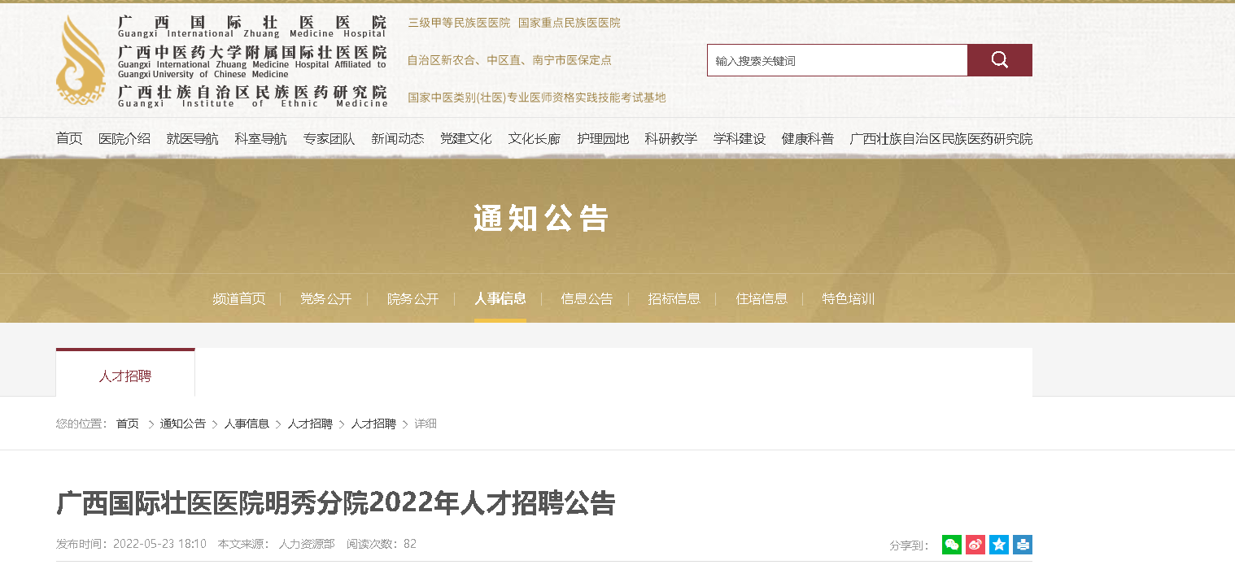1235x578 pixels.
Task: Share to WeChat icon
Action: (x=951, y=545)
